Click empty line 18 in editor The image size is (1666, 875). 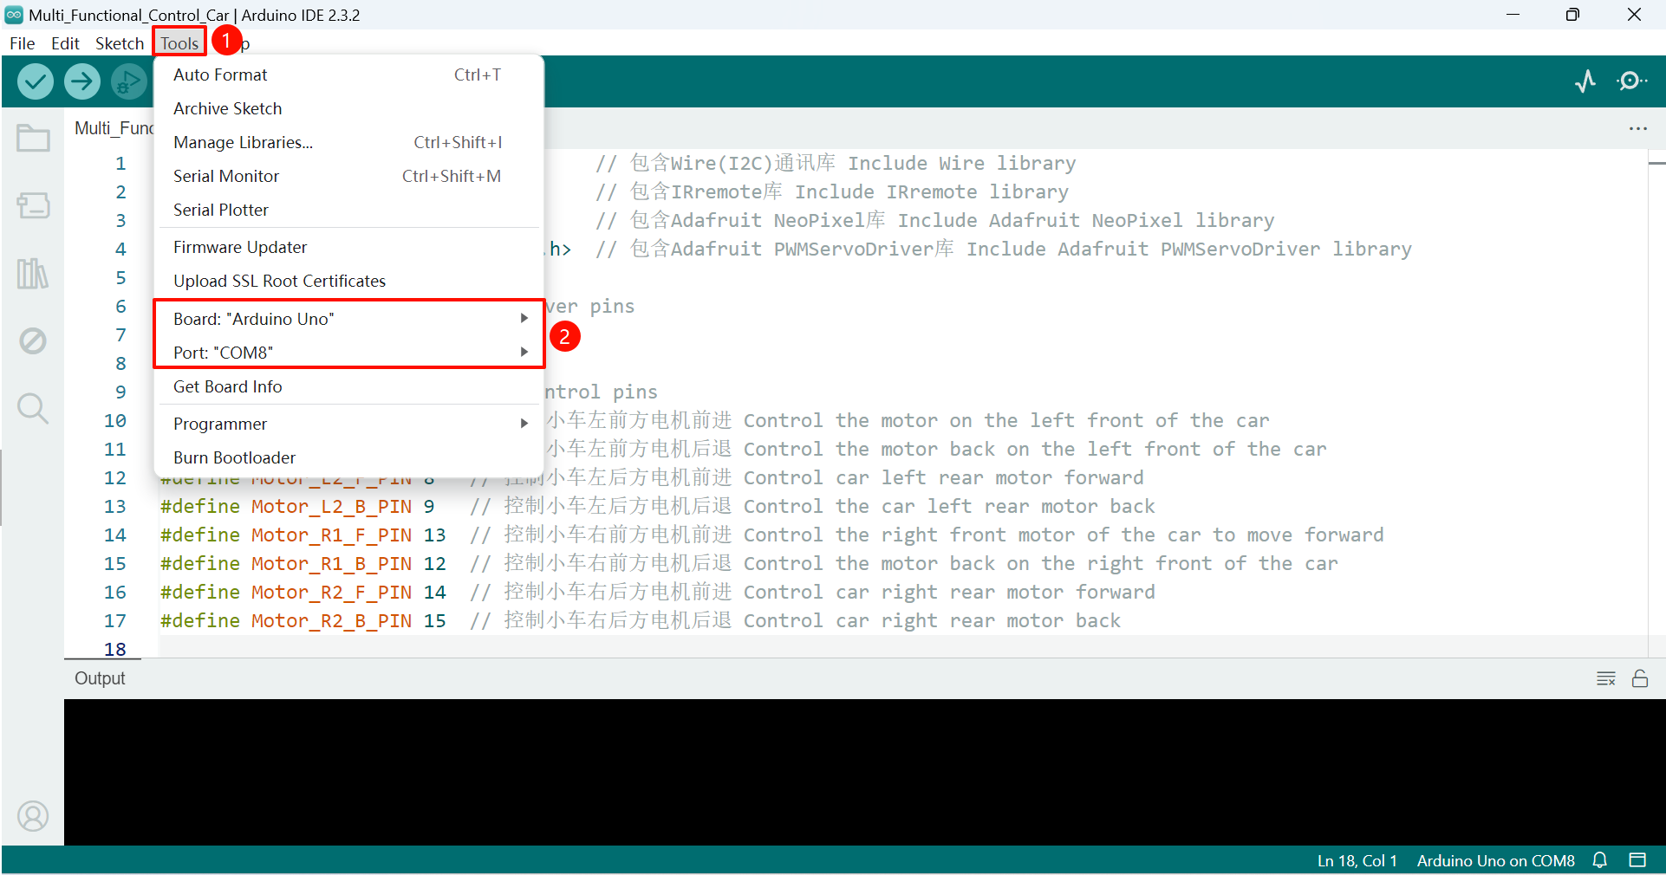coord(901,649)
